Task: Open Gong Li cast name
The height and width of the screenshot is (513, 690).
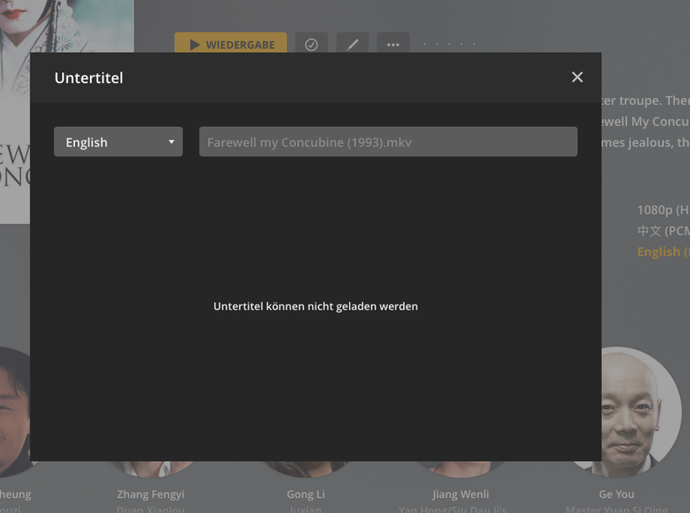Action: click(x=305, y=494)
